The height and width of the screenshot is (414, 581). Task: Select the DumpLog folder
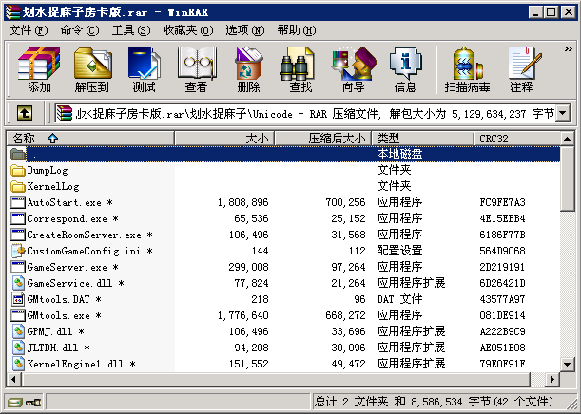pyautogui.click(x=48, y=170)
